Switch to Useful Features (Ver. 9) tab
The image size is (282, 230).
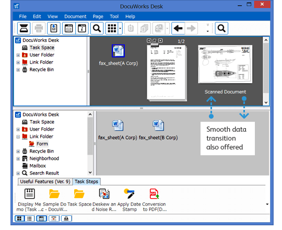tap(45, 181)
